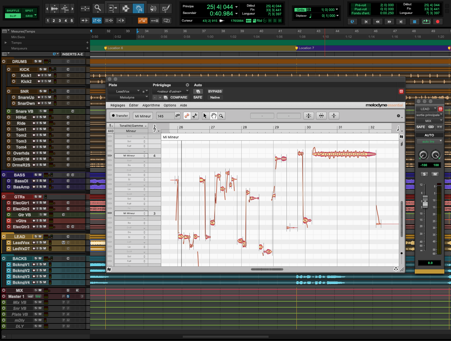The width and height of the screenshot is (451, 341).
Task: Open the Melodyne plugin selector dropdown
Action: [x=129, y=98]
